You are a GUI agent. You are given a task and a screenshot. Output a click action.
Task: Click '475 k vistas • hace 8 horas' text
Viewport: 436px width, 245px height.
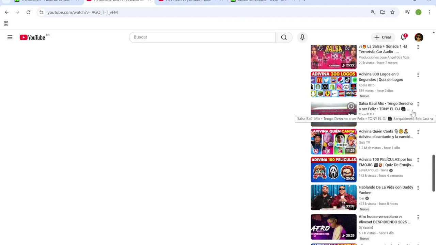pyautogui.click(x=378, y=204)
